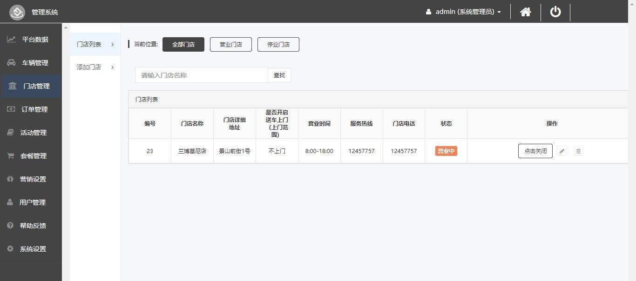Screen dimensions: 636x281
Task: Click the scroll up arrow beside sidebar
Action: click(x=66, y=28)
